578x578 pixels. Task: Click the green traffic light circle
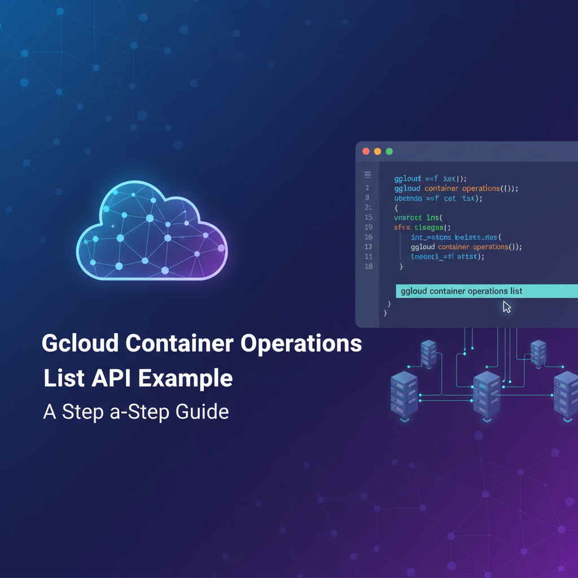point(388,151)
